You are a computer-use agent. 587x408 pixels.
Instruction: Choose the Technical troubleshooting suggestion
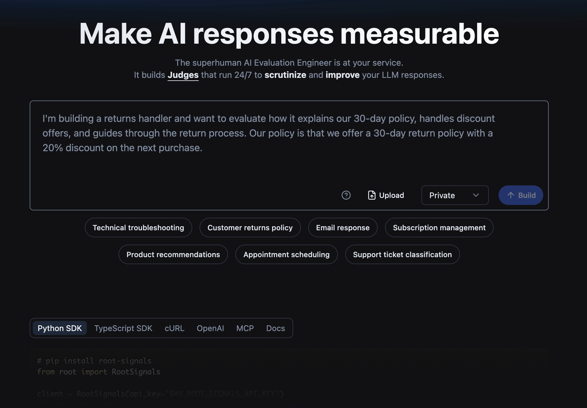pos(138,228)
